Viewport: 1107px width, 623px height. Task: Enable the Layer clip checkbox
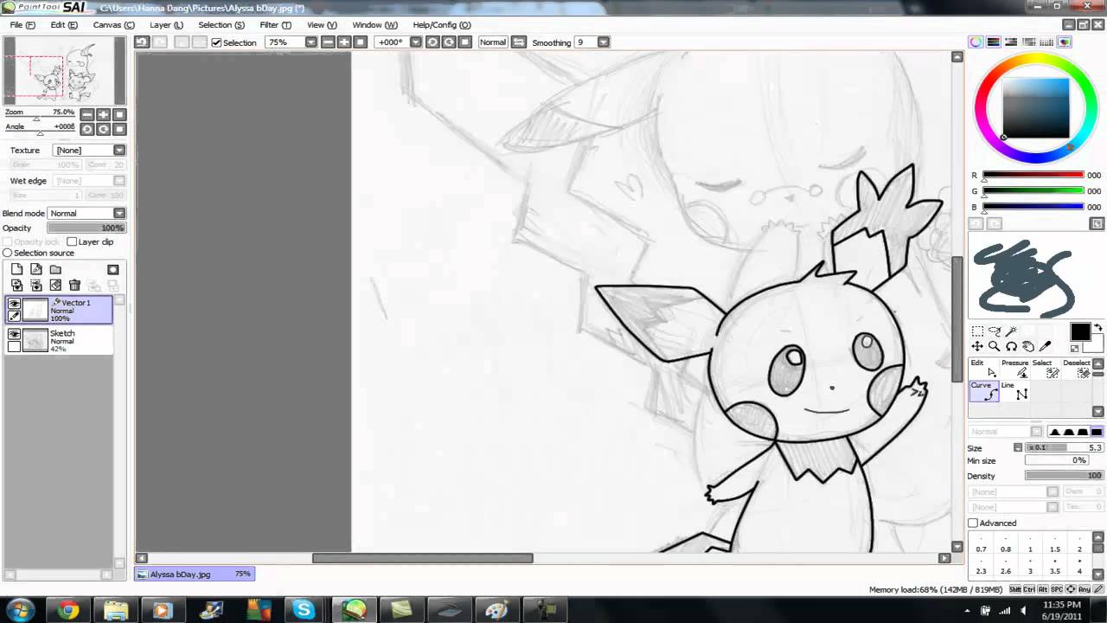tap(72, 242)
